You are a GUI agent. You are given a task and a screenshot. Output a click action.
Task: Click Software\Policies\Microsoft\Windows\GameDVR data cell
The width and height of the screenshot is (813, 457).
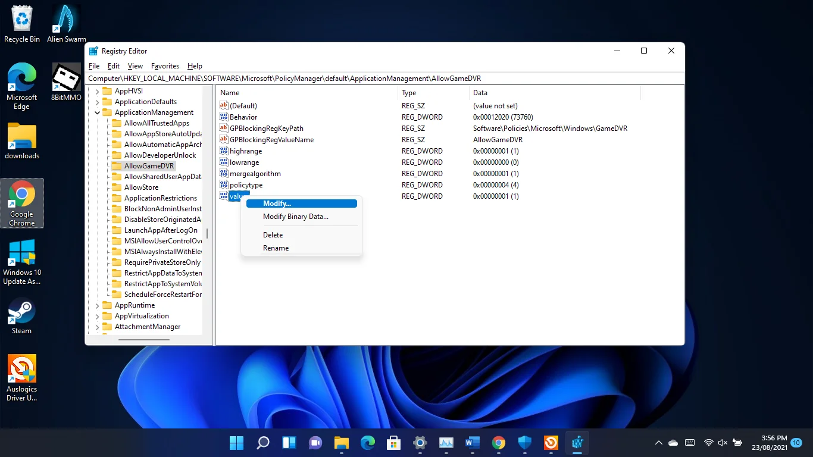550,129
